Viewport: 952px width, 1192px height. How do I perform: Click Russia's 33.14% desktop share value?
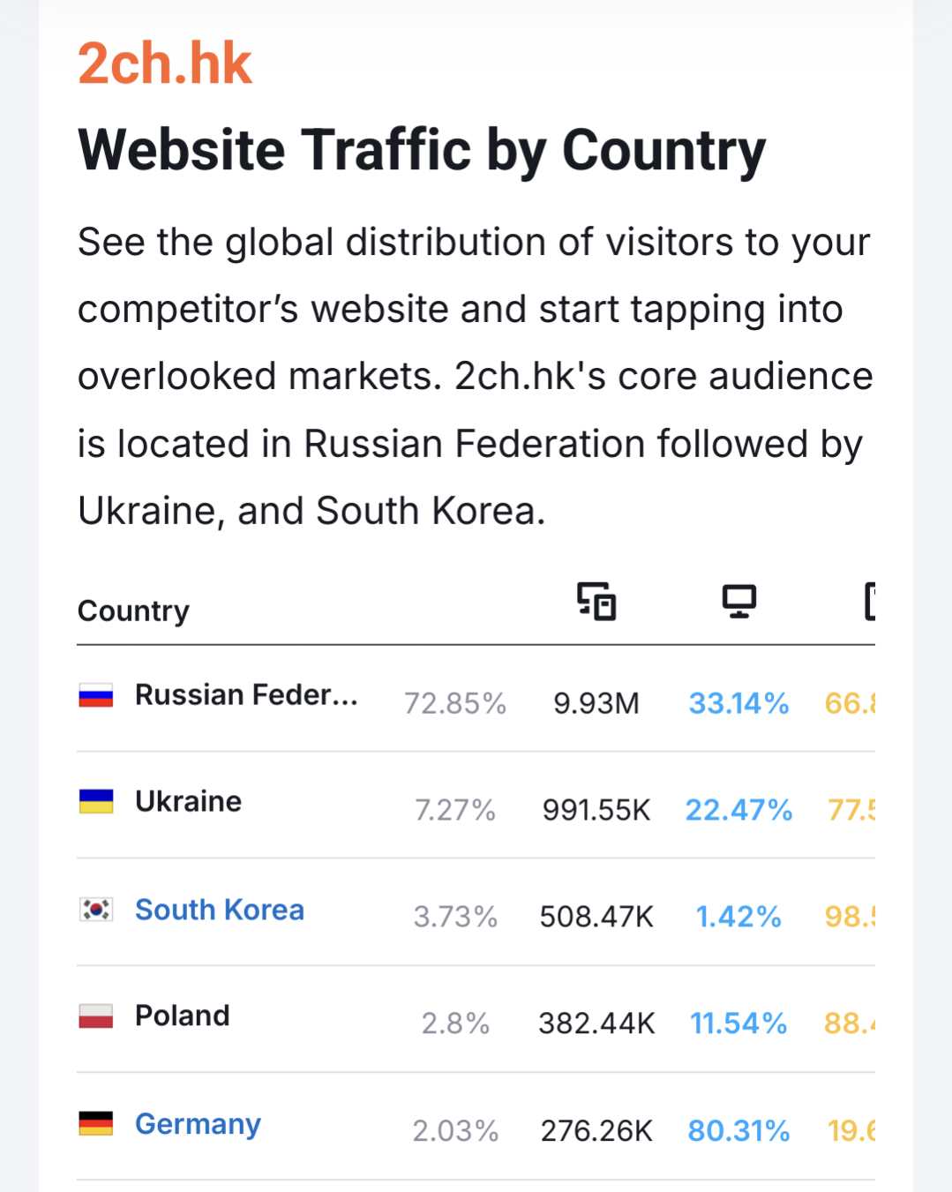[x=738, y=703]
